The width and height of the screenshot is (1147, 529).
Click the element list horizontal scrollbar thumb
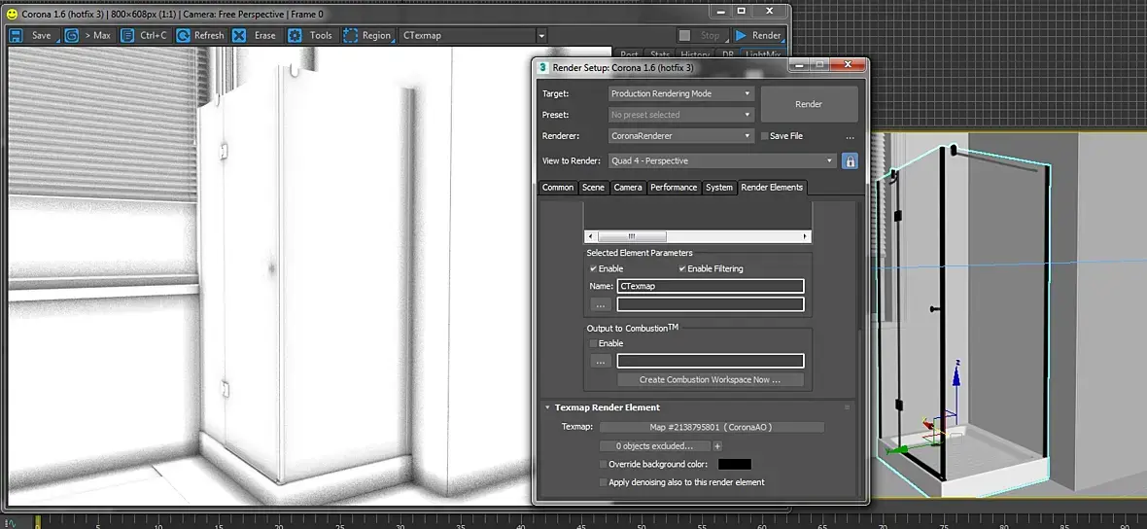point(632,236)
